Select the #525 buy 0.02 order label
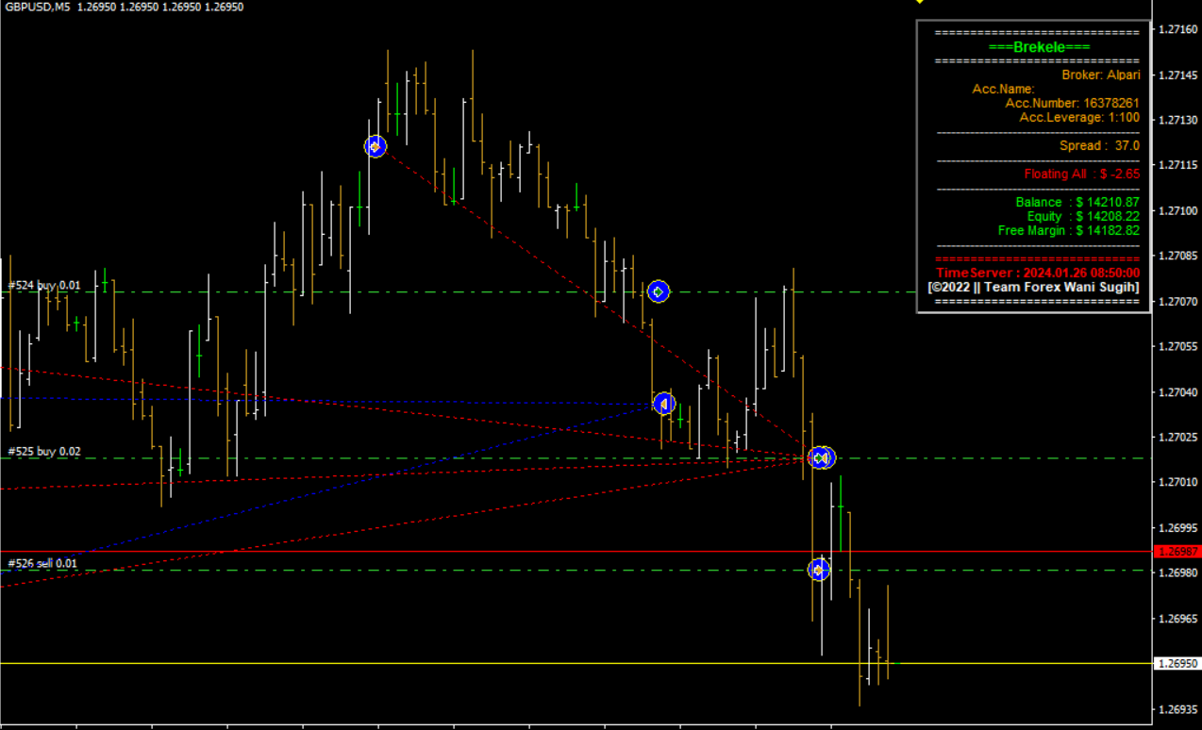Screen dimensions: 1202x730 44,452
